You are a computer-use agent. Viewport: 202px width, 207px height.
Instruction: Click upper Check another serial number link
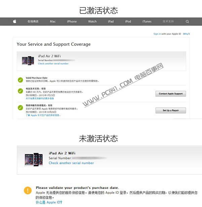coord(53,64)
